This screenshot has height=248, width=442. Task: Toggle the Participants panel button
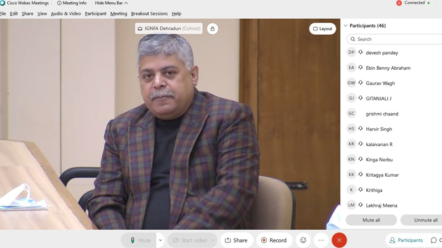[x=406, y=240]
